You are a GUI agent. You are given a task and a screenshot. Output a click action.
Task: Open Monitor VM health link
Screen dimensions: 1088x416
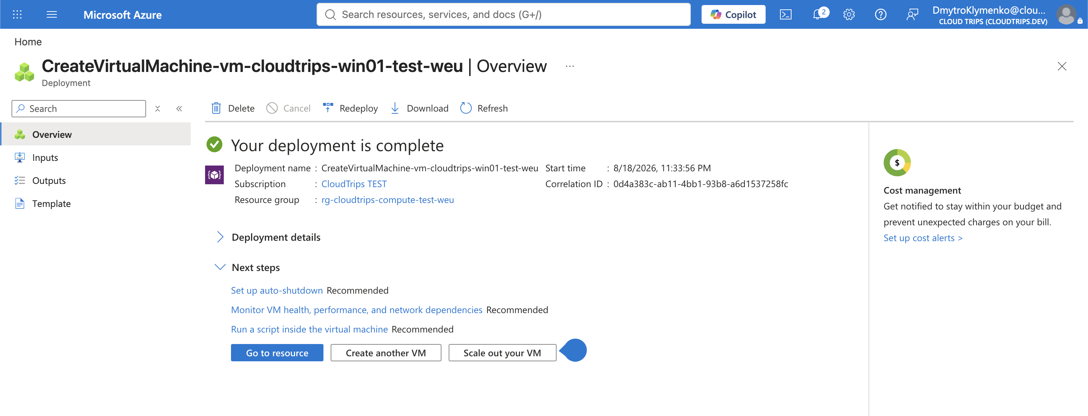click(x=357, y=310)
